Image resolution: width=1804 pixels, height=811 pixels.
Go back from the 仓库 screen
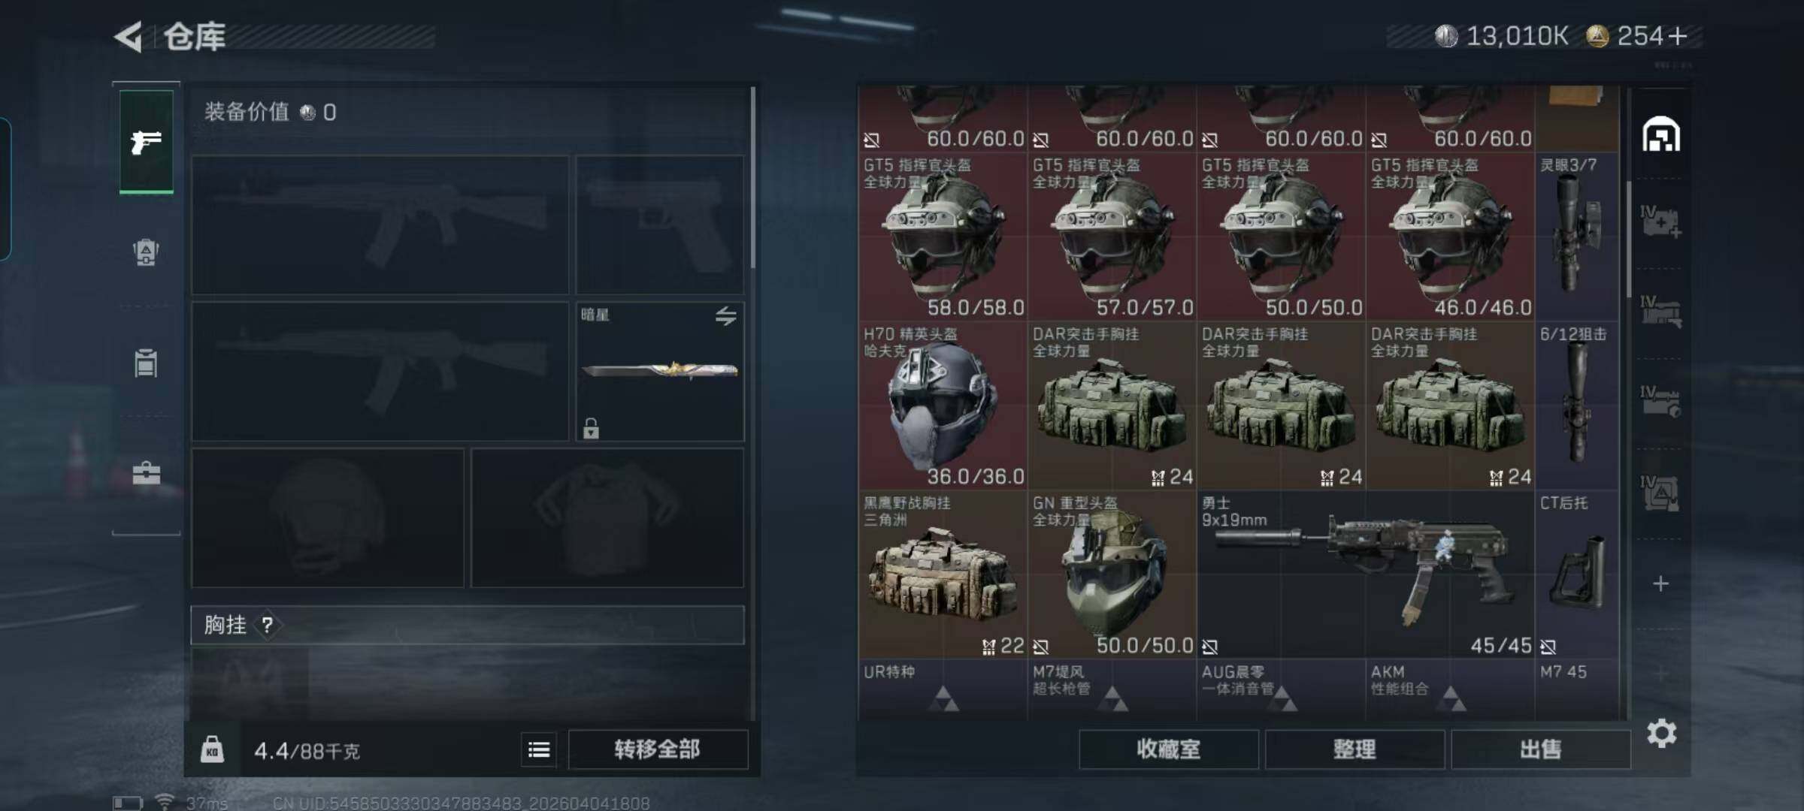pyautogui.click(x=129, y=36)
